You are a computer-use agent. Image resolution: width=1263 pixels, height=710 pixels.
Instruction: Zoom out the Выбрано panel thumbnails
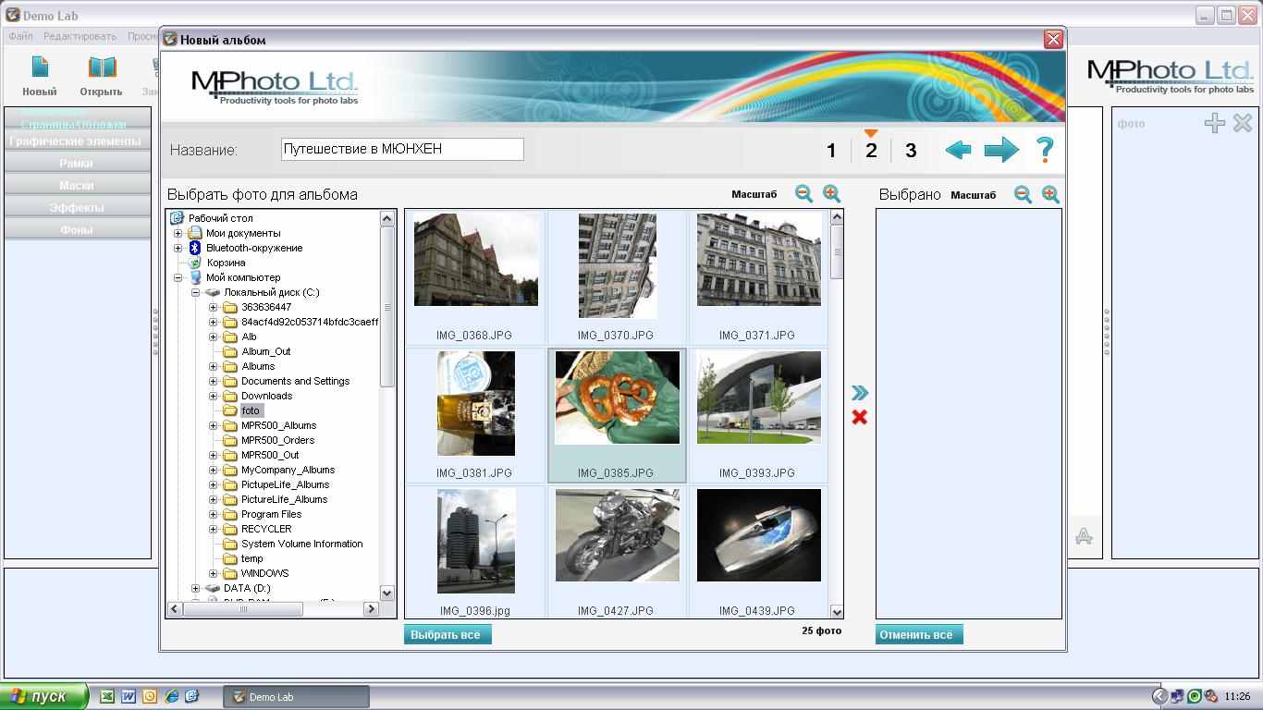[1023, 194]
